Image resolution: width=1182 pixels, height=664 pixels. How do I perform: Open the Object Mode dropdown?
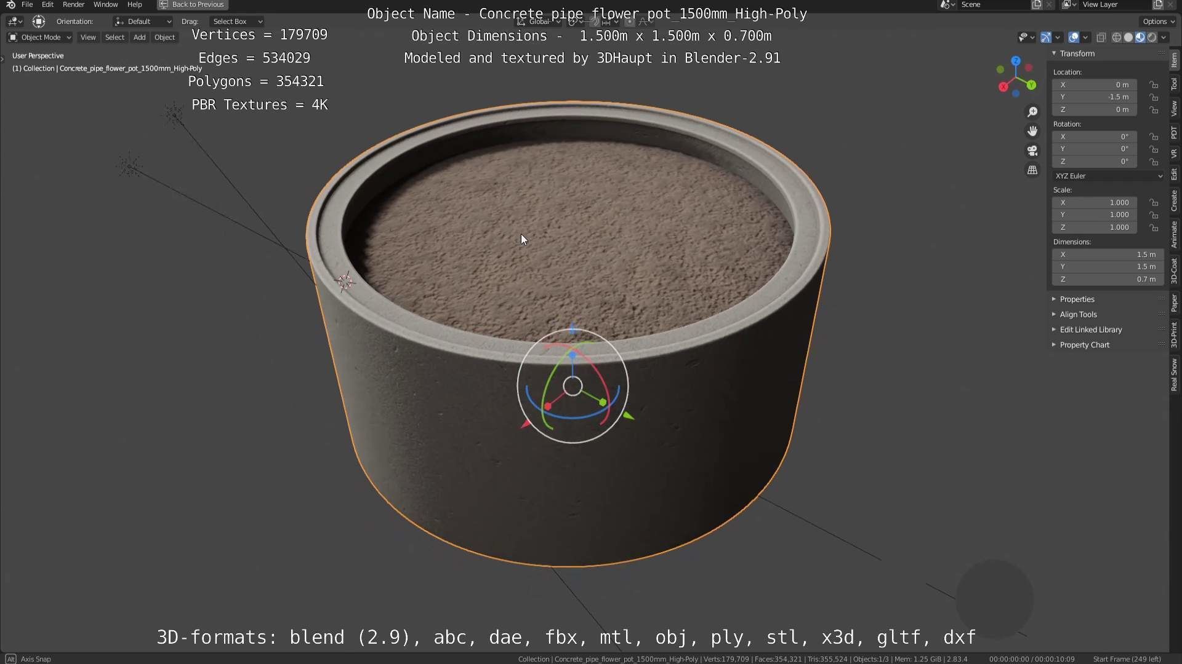coord(40,38)
